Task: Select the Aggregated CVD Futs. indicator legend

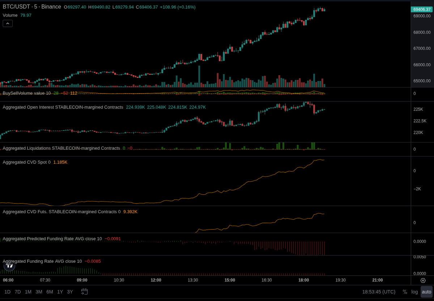Action: tap(61, 212)
